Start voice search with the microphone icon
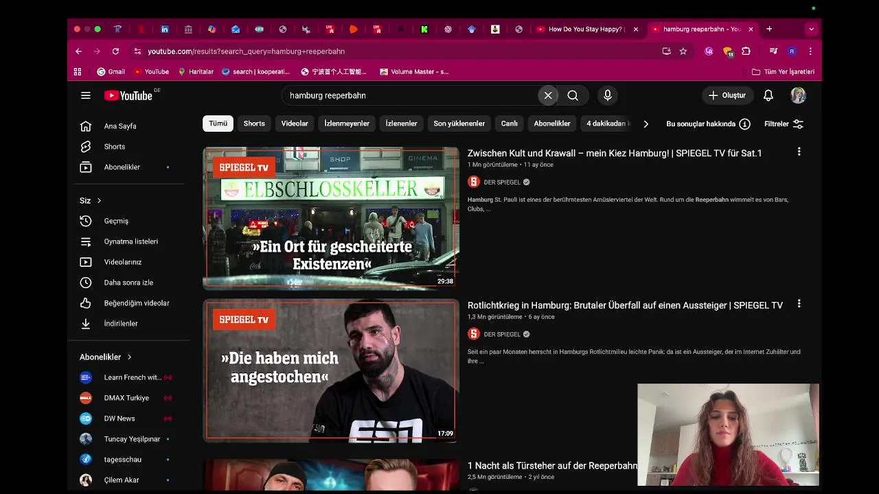879x494 pixels. (608, 95)
